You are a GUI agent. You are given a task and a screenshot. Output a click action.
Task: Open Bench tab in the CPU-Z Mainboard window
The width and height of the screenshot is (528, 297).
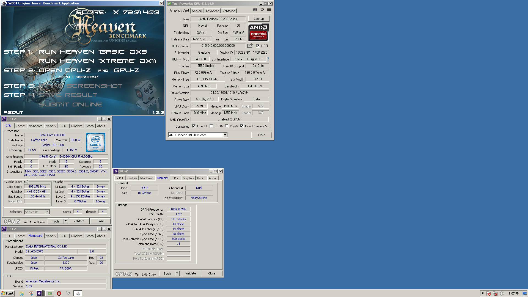click(89, 236)
